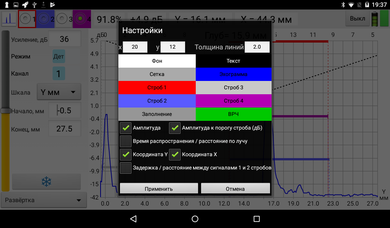Tap channel number 1 button
Screen dimensions: 390x228
point(59,73)
